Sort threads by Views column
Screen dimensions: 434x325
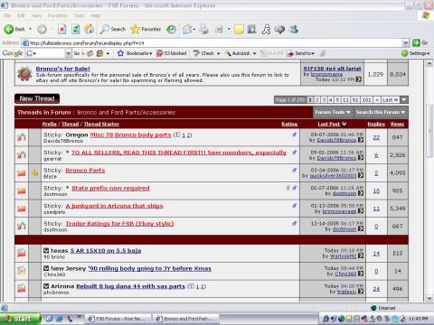point(397,124)
